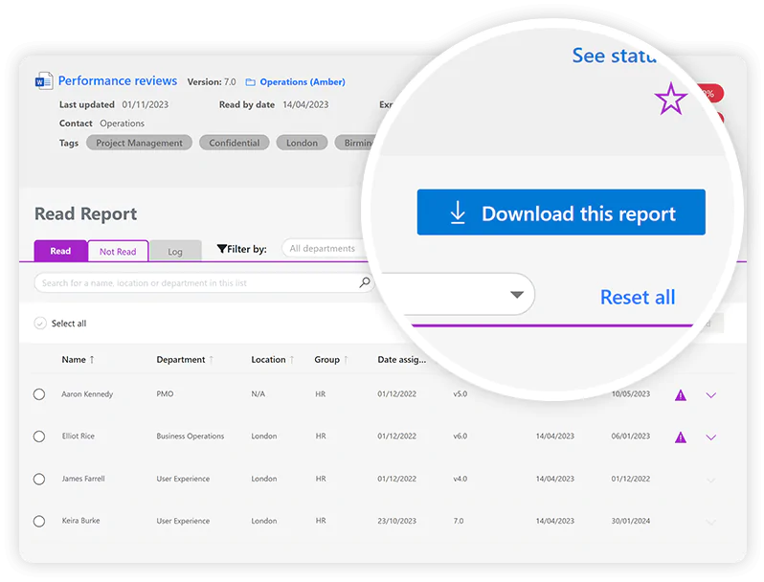
Task: Click warning triangle icon in Elliot Rice row
Action: (681, 436)
